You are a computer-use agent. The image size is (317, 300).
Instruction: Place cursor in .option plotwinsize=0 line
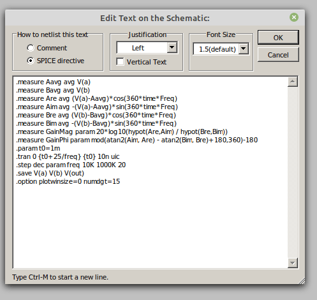pyautogui.click(x=68, y=181)
